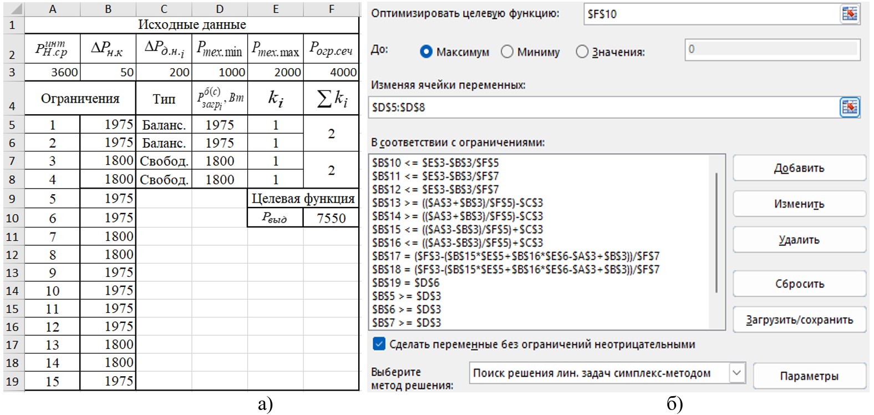Click row 10 header in spreadsheet
874x415 pixels.
(13, 218)
